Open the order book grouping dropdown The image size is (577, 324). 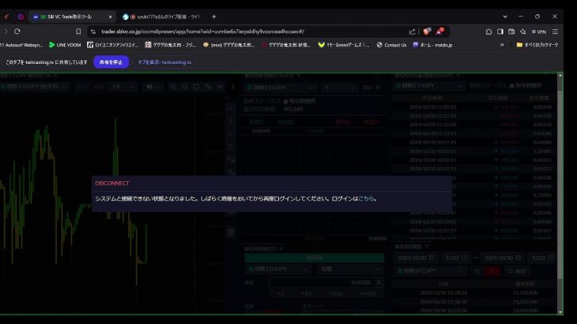coord(339,88)
